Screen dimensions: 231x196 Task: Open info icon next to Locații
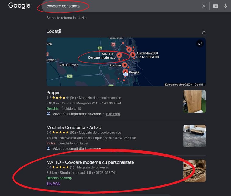204,33
